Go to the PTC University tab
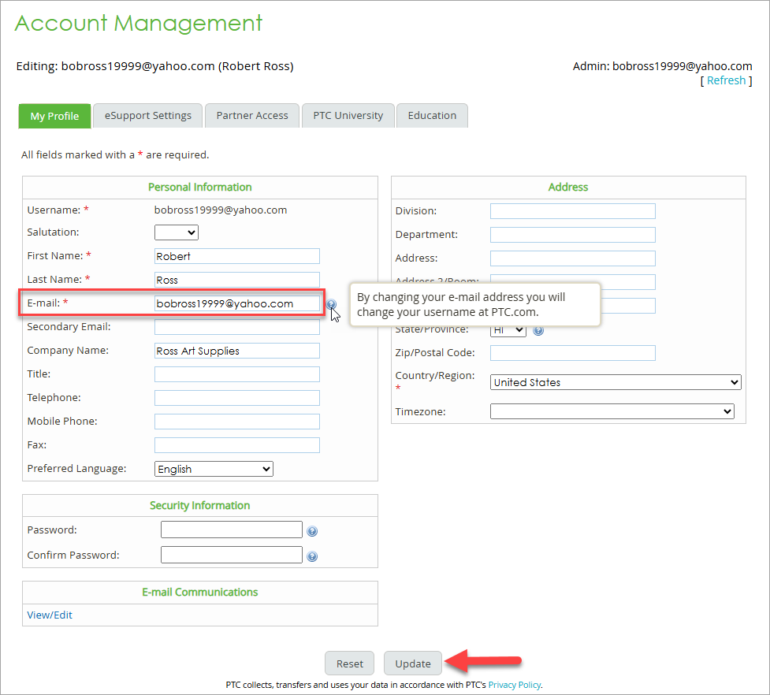Viewport: 770px width, 695px height. [x=348, y=116]
